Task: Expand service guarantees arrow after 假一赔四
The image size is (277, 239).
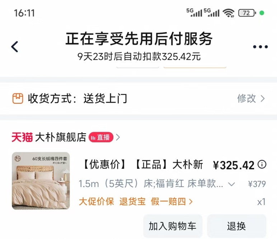Action: coord(191,201)
